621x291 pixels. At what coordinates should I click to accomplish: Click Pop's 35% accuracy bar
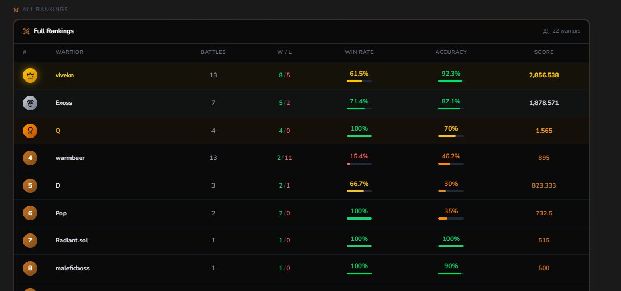(451, 219)
